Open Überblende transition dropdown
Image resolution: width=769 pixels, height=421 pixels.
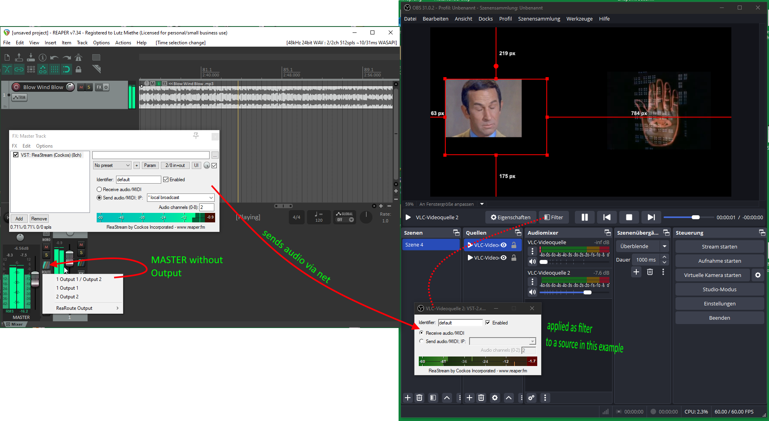pyautogui.click(x=664, y=246)
